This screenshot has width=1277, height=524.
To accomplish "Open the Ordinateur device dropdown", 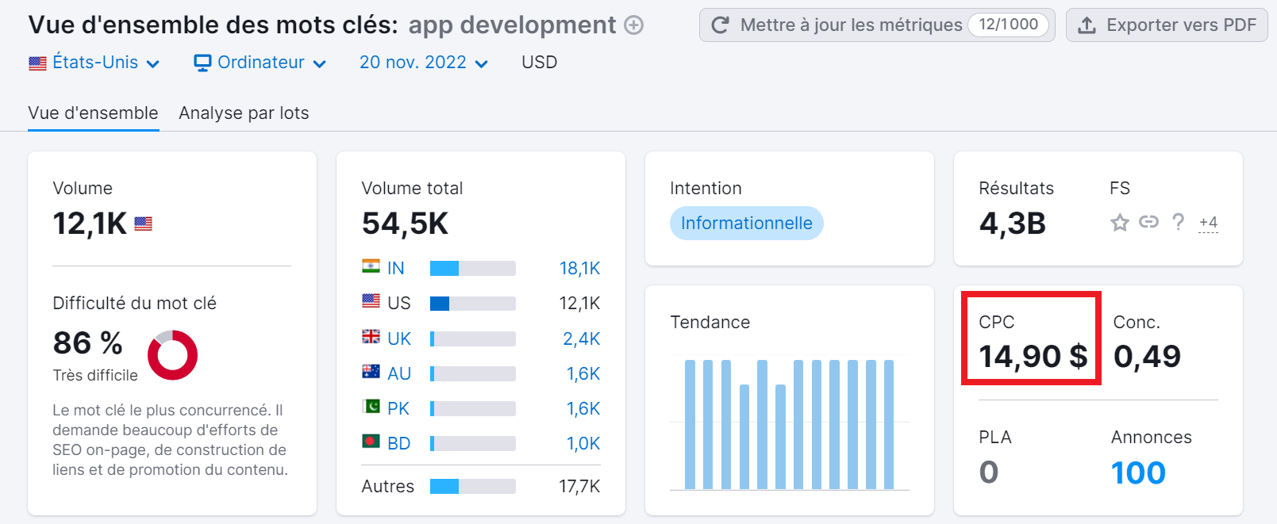I will click(260, 63).
